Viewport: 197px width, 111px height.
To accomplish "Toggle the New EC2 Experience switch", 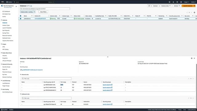I will point(2,6).
